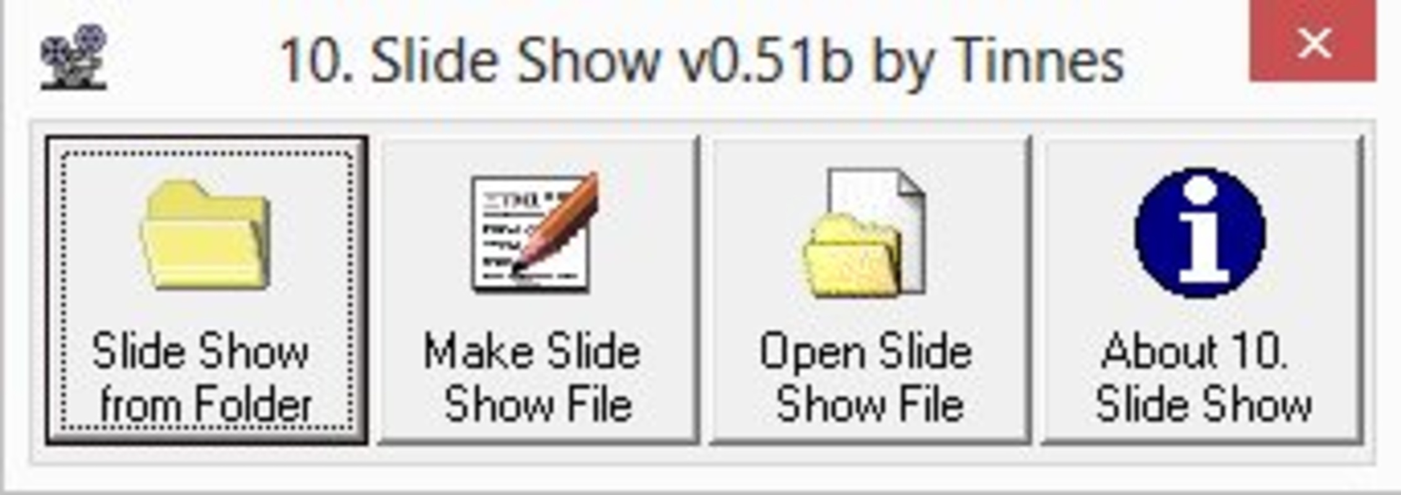Click the blue info circle icon
The image size is (1401, 495).
pos(1200,233)
